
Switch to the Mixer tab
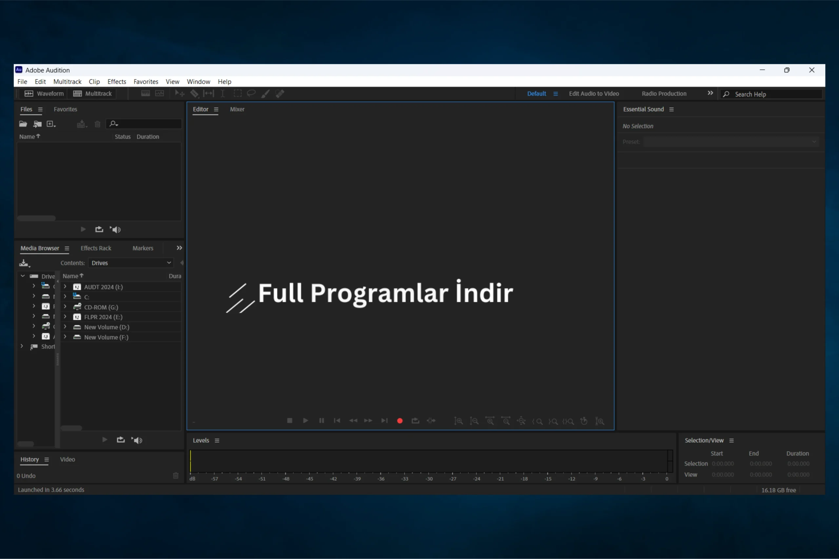(237, 109)
